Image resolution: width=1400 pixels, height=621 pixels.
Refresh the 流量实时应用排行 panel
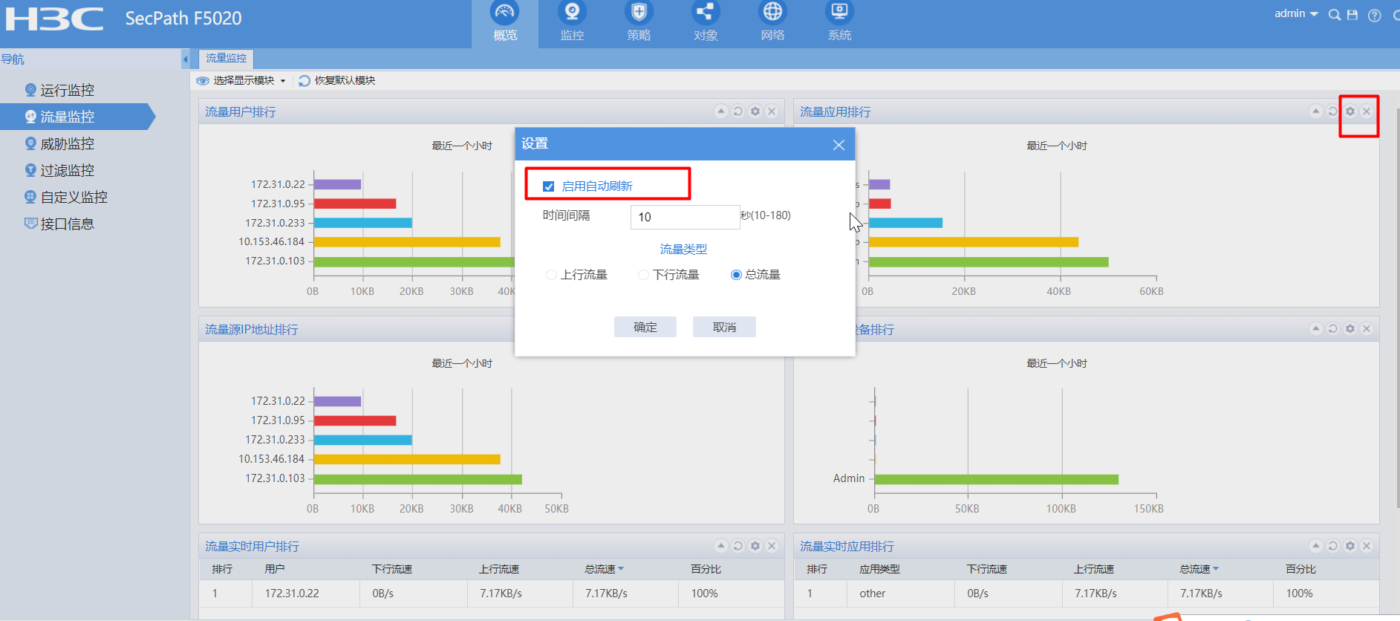pyautogui.click(x=1333, y=546)
